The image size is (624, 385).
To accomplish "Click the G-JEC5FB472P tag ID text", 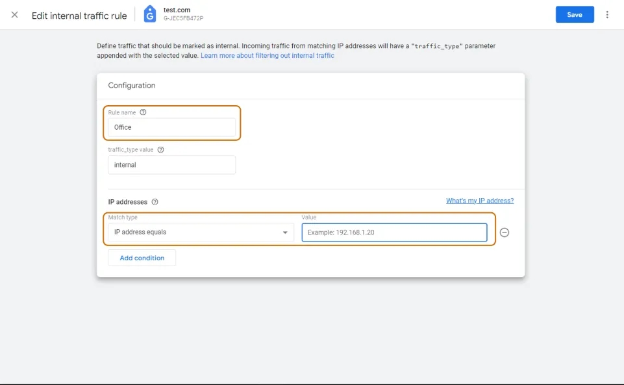I will [x=183, y=18].
